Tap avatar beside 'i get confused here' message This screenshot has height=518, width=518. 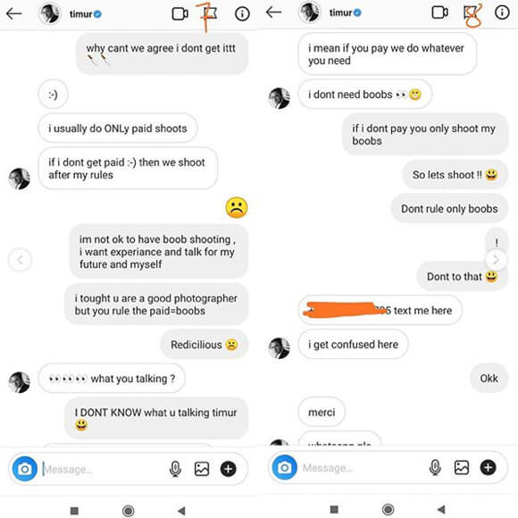280,348
